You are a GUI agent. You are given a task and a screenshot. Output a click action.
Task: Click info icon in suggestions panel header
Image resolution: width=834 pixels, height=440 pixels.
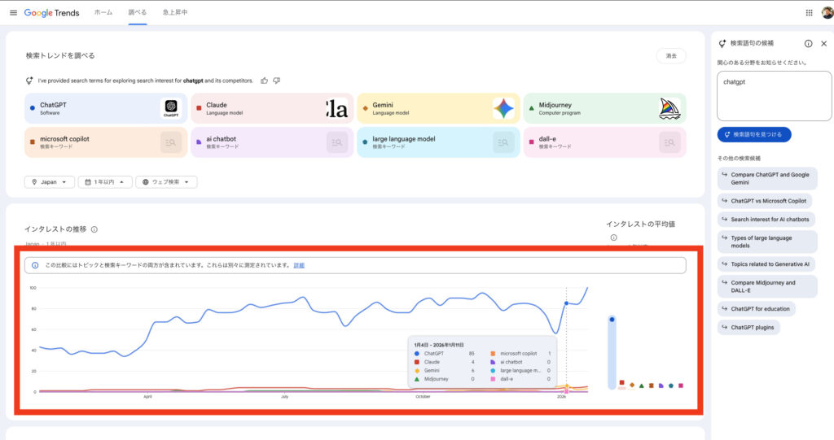[808, 43]
